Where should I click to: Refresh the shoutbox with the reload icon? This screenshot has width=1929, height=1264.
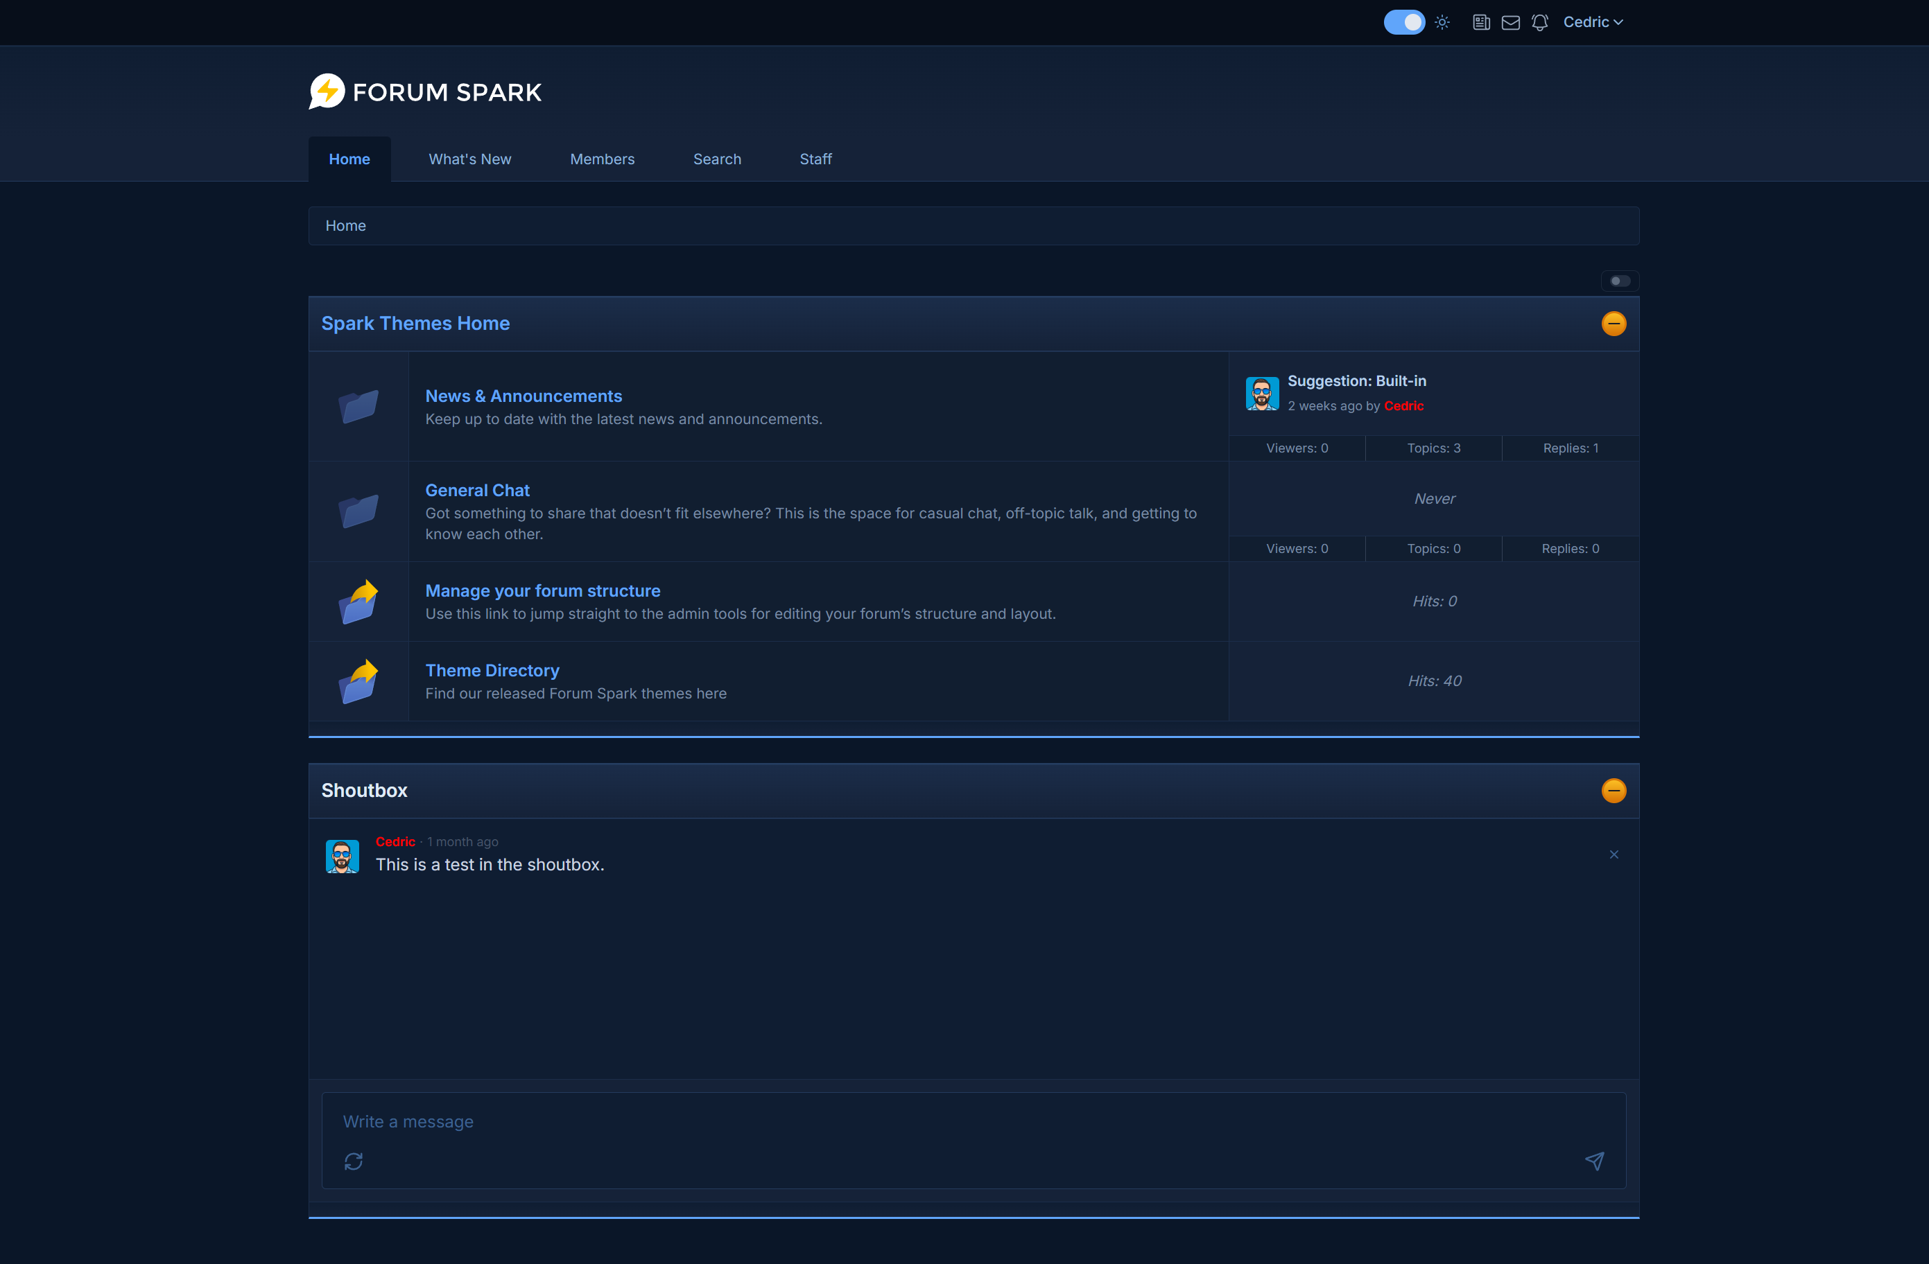pyautogui.click(x=354, y=1162)
